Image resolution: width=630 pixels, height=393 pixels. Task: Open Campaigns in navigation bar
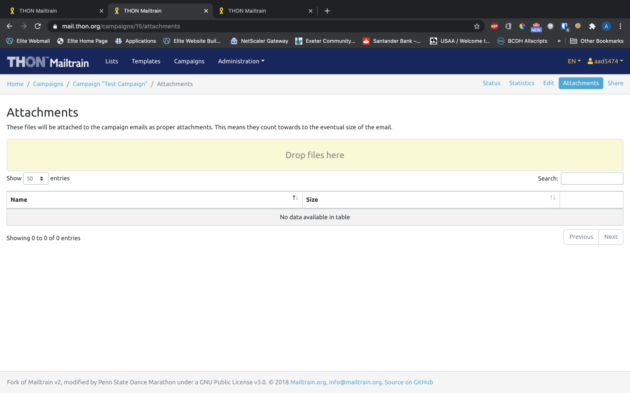(189, 61)
